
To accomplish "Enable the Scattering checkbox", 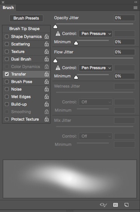I will pos(7,44).
